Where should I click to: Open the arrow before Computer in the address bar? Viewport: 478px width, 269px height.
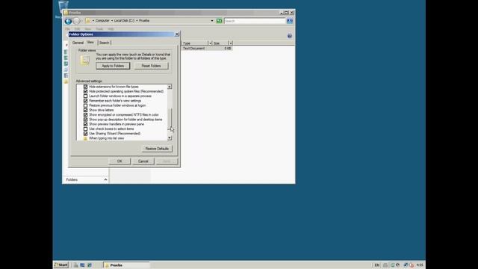pos(93,20)
